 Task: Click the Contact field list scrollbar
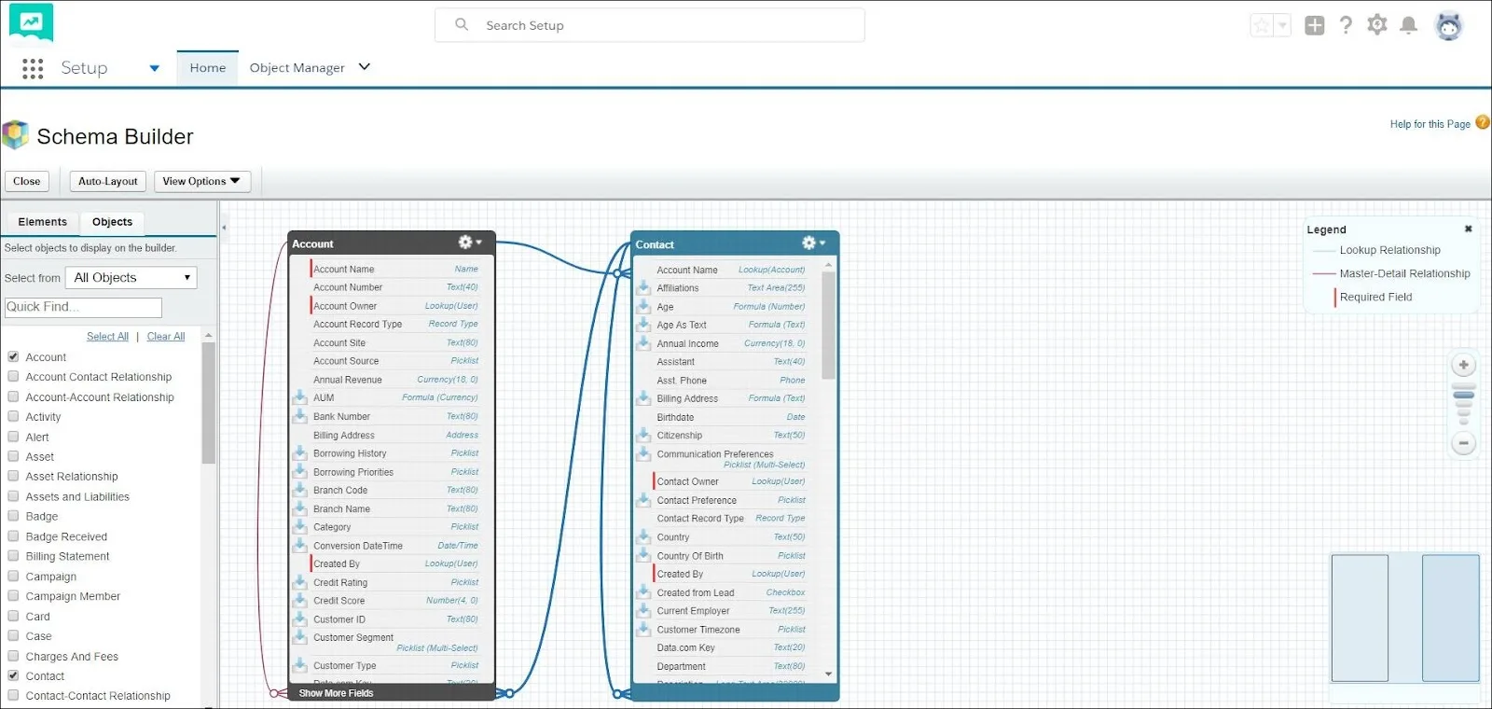pyautogui.click(x=828, y=327)
